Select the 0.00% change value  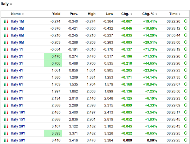pyautogui.click(x=152, y=140)
